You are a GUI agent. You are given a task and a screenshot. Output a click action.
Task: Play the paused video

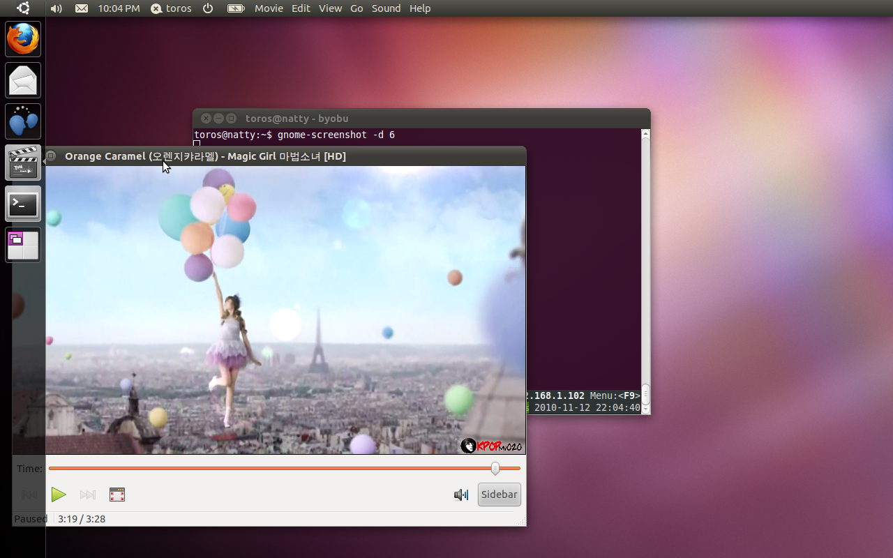[59, 495]
